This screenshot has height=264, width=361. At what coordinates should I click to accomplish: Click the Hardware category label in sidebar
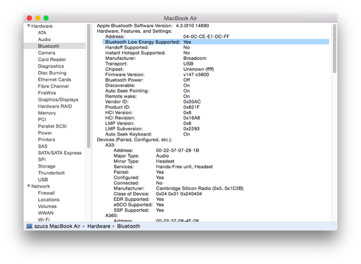pos(42,26)
